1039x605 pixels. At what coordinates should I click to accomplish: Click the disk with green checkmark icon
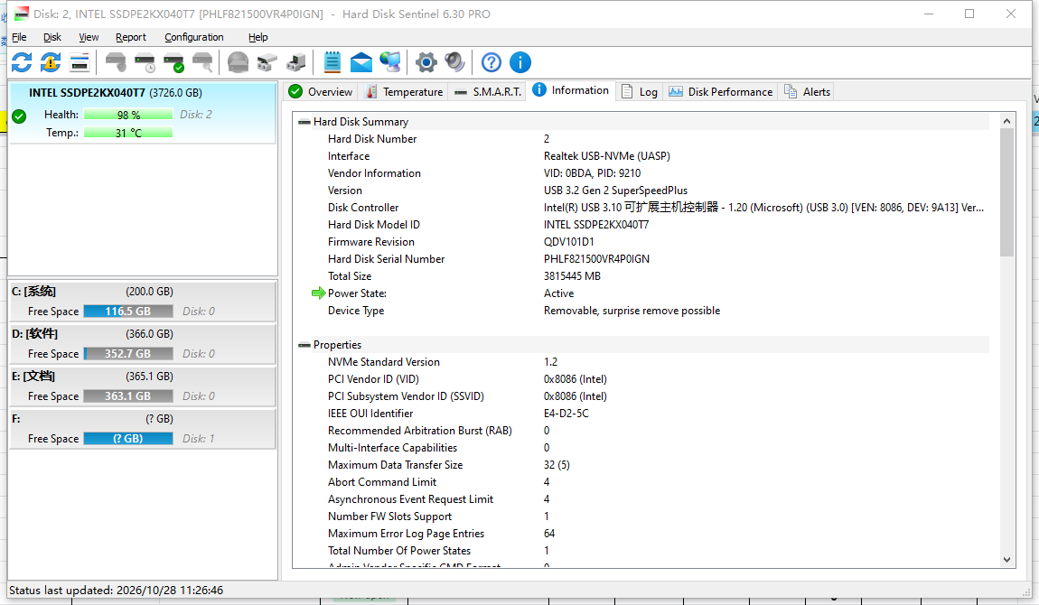pos(173,63)
